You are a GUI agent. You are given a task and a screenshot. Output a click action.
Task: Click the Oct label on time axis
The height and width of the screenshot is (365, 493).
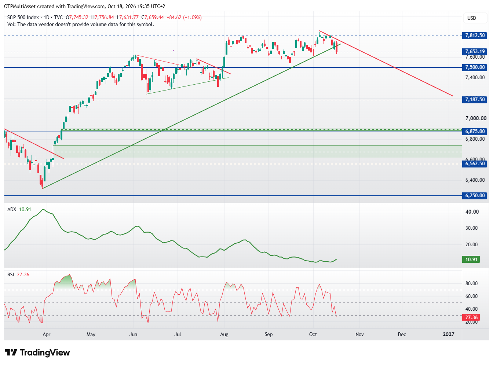point(313,334)
